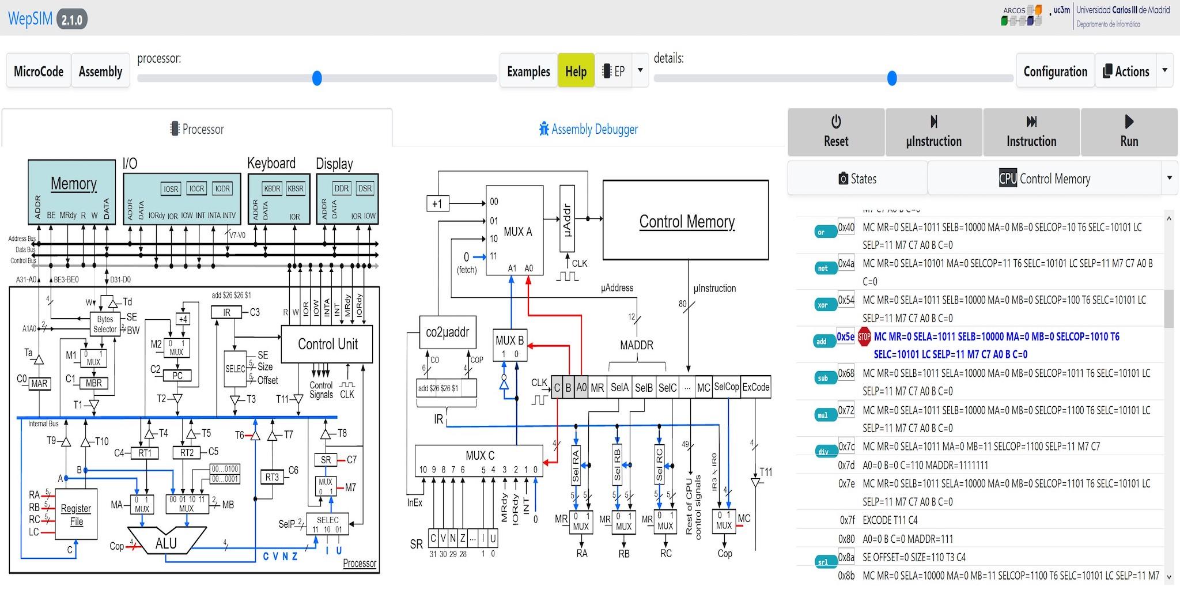Image resolution: width=1180 pixels, height=590 pixels.
Task: Click the Display device block
Action: 347,198
